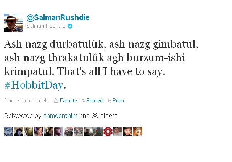Select the blue tile pattern retweeter avatar
This screenshot has height=162, width=232.
pos(9,132)
